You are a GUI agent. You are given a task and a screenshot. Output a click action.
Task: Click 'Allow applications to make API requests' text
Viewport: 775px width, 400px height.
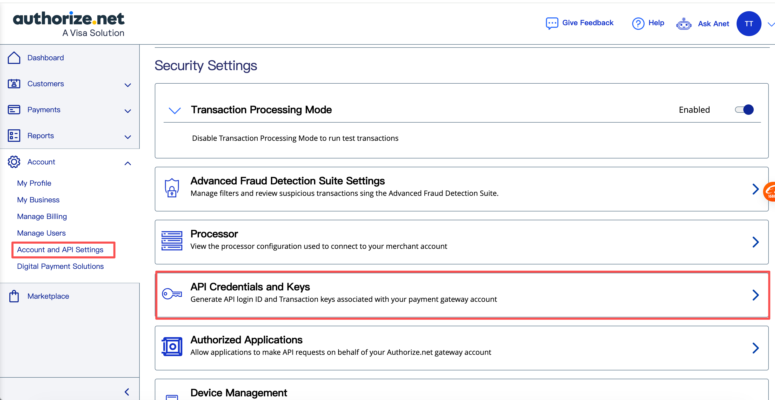pos(340,352)
